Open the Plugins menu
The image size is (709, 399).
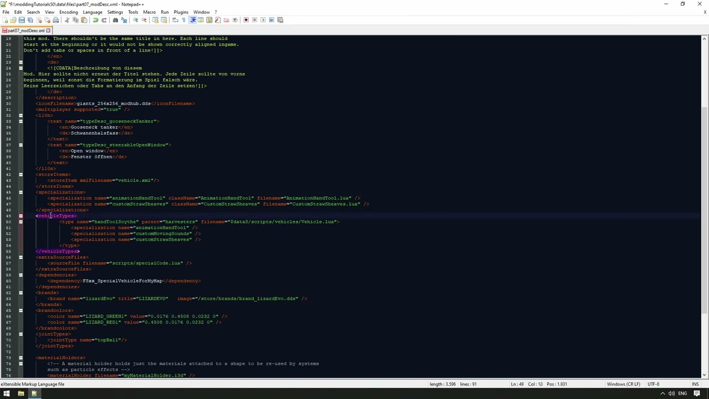(x=181, y=12)
